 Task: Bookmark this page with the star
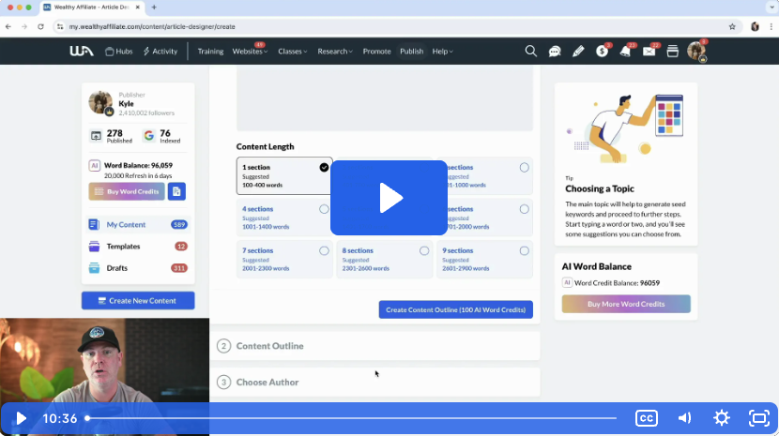click(x=732, y=27)
